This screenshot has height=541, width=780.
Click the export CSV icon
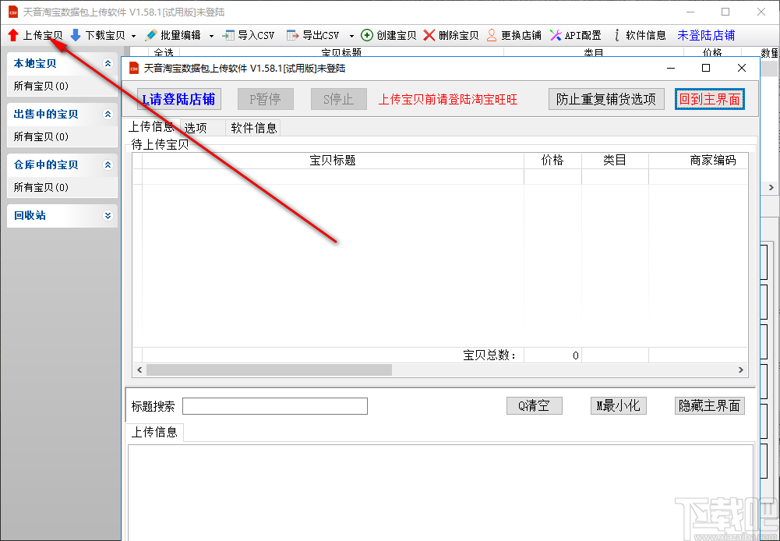[x=292, y=35]
